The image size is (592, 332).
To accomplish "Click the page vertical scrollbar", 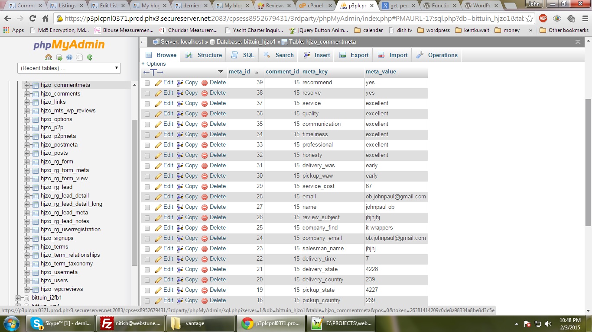I will 588,162.
